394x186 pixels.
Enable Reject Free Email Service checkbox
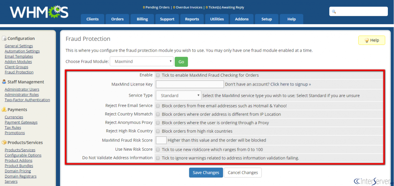[x=158, y=106]
